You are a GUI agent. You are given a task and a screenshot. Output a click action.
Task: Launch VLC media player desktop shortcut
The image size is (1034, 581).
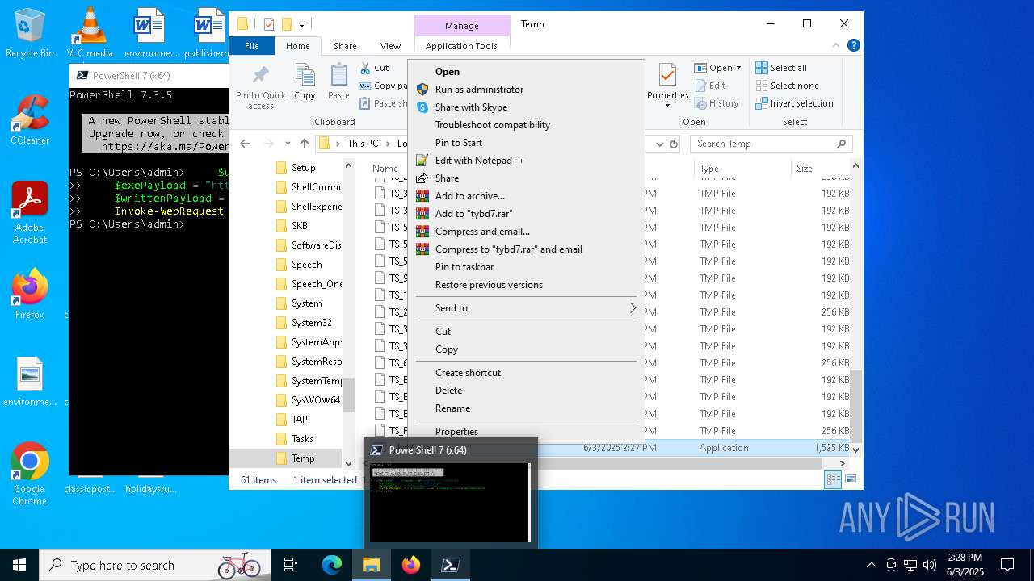(90, 34)
